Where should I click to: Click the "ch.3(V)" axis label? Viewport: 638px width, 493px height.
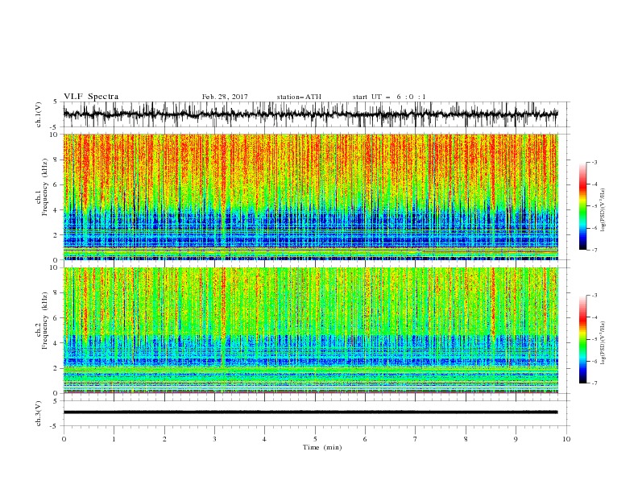pos(39,413)
